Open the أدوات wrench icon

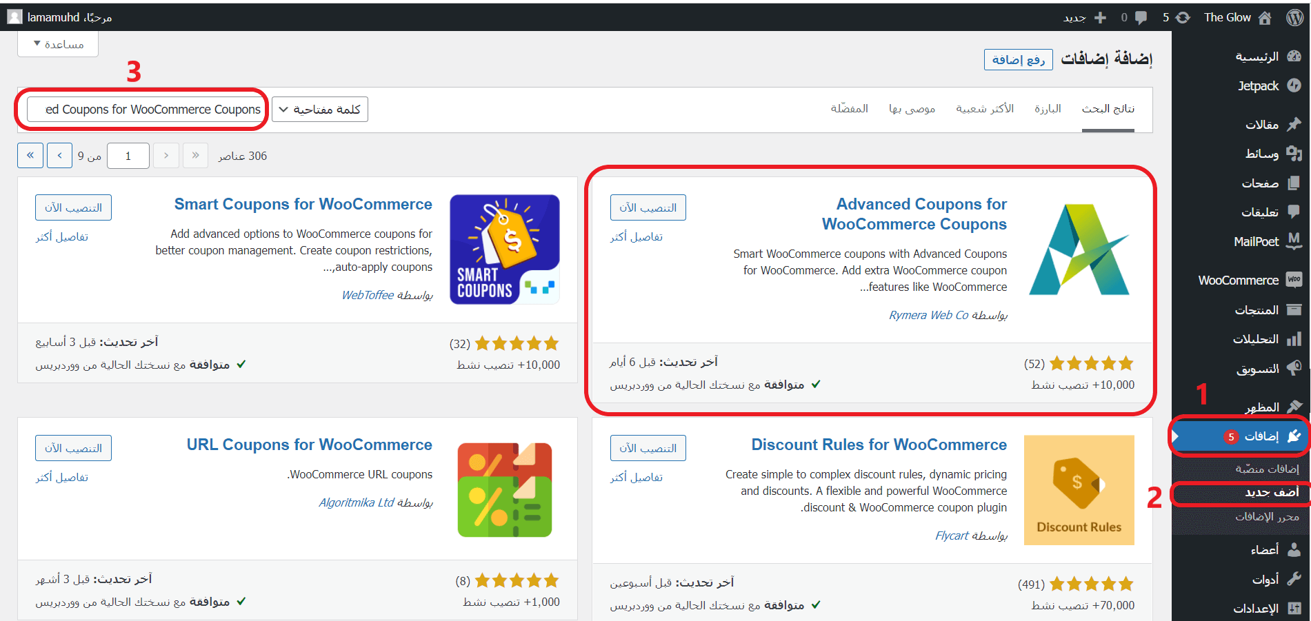pos(1294,578)
